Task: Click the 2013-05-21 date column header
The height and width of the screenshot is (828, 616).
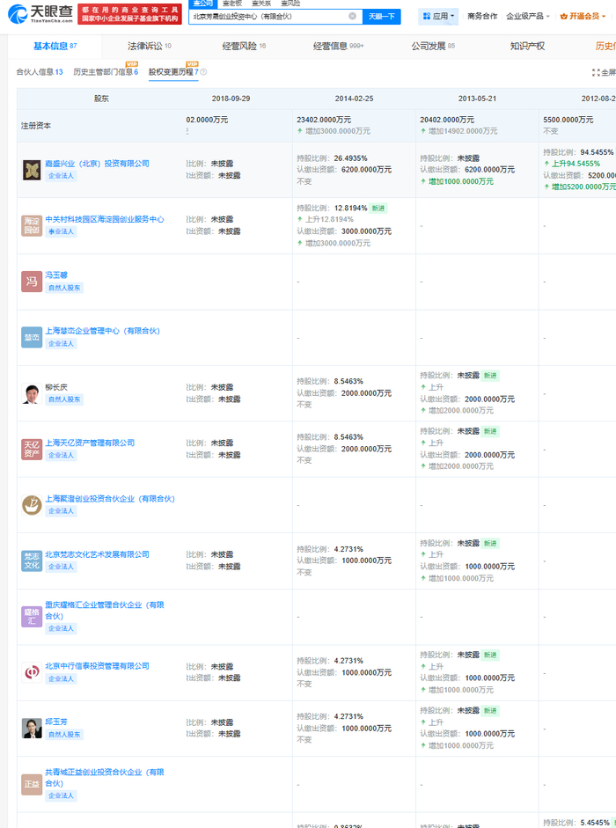Action: (x=477, y=99)
